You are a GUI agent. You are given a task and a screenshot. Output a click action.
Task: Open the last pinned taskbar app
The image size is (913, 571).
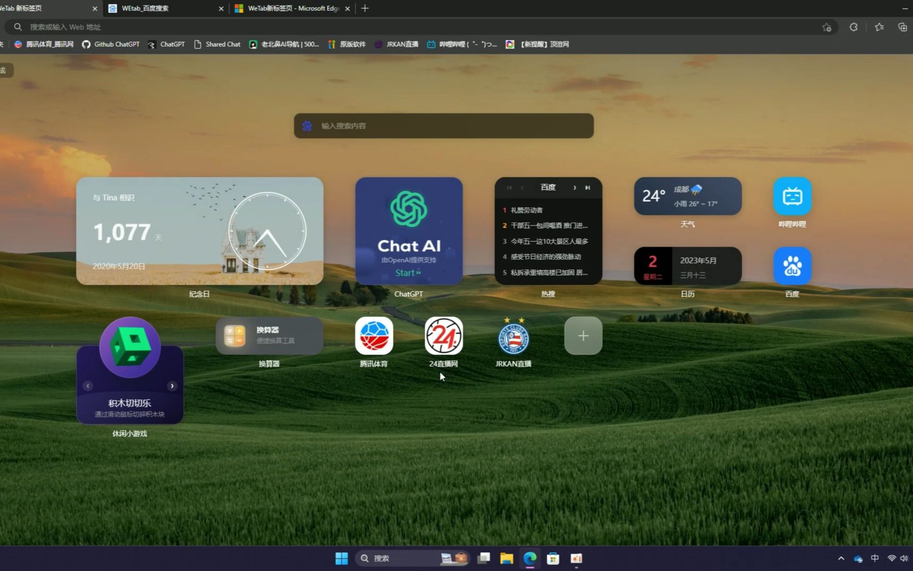point(576,558)
